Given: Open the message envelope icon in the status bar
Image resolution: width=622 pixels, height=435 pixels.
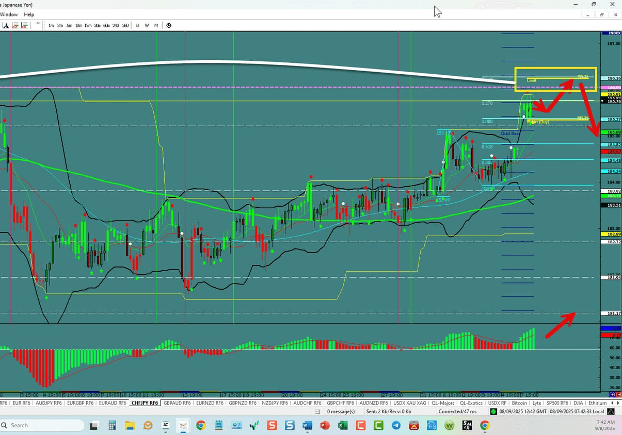Looking at the screenshot, I should (317, 411).
